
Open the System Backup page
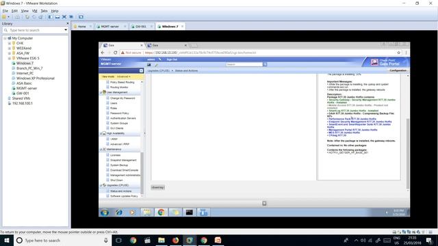(x=118, y=165)
